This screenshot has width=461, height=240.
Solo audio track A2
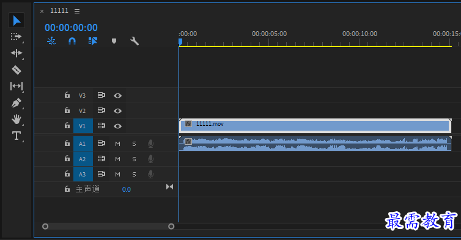point(134,159)
